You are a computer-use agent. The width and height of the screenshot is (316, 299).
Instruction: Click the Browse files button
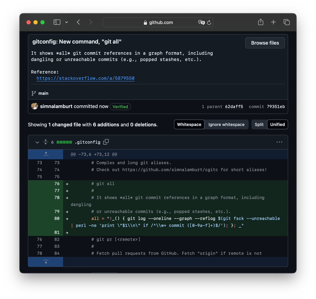tap(265, 43)
